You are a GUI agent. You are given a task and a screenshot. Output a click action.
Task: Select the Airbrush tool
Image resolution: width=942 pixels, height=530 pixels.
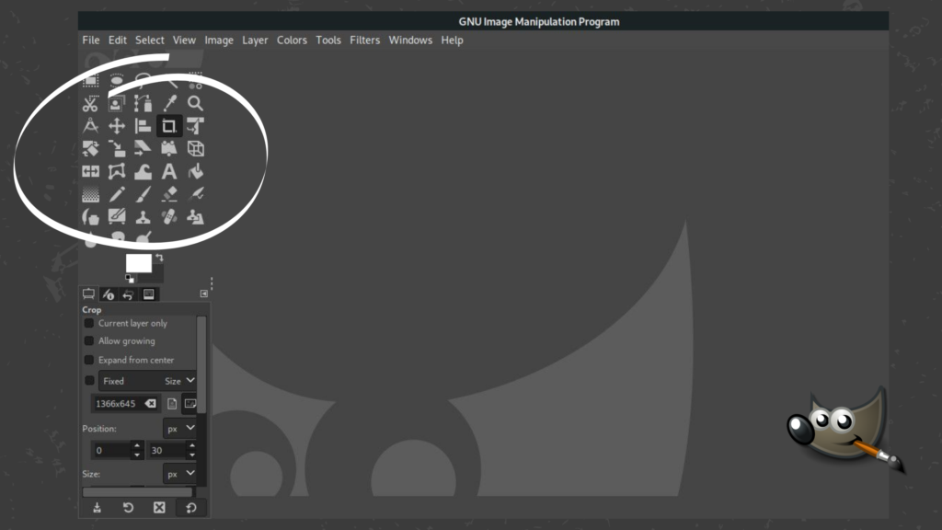(x=195, y=194)
